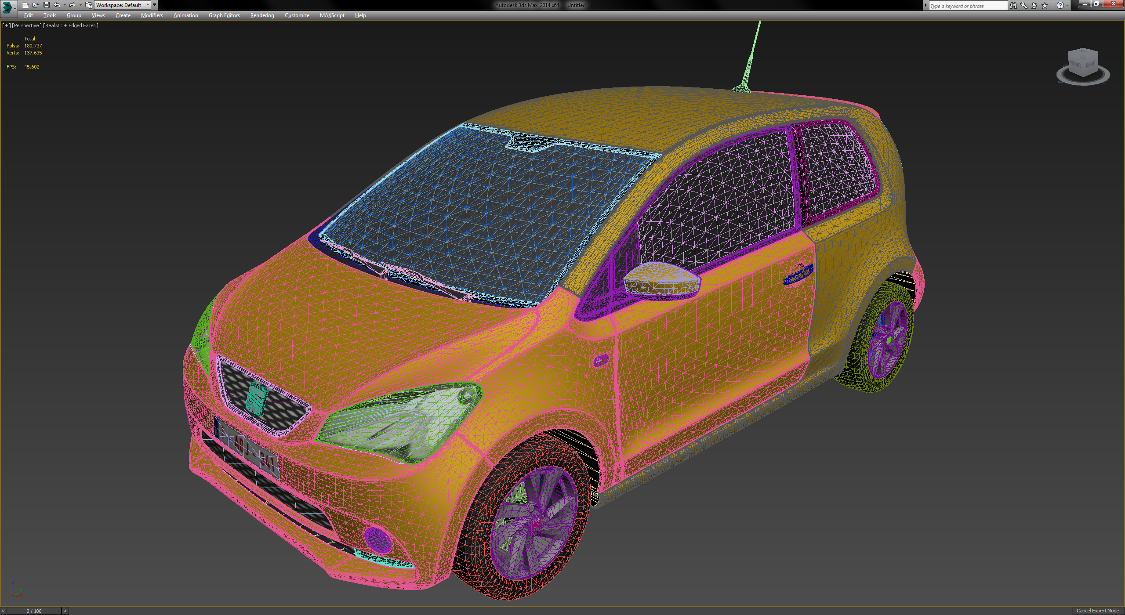Click the ViewCube Front face
Screen dimensions: 1125x615
[x=1075, y=64]
